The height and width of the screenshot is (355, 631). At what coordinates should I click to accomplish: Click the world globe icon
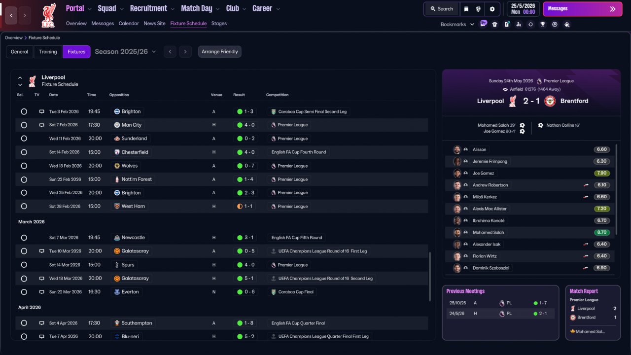(x=478, y=9)
